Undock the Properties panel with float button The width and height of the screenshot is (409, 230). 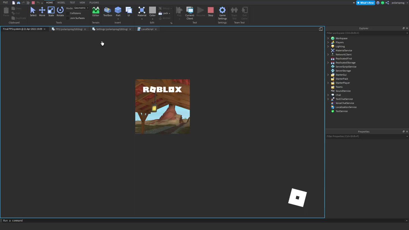404,132
